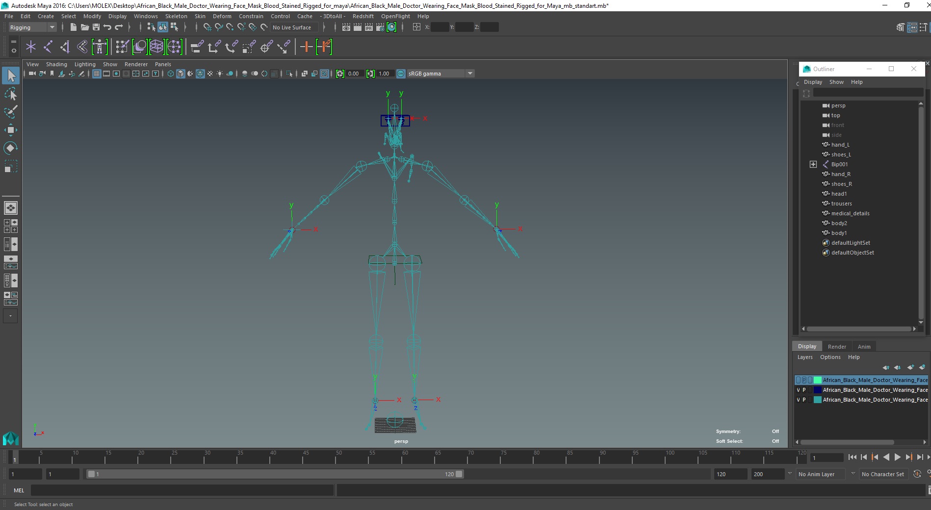Image resolution: width=931 pixels, height=510 pixels.
Task: Choose the Scale tool in toolbox
Action: [x=11, y=166]
